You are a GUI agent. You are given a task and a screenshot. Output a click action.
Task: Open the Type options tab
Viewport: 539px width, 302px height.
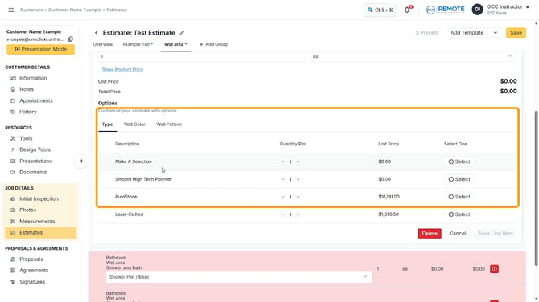click(x=107, y=124)
